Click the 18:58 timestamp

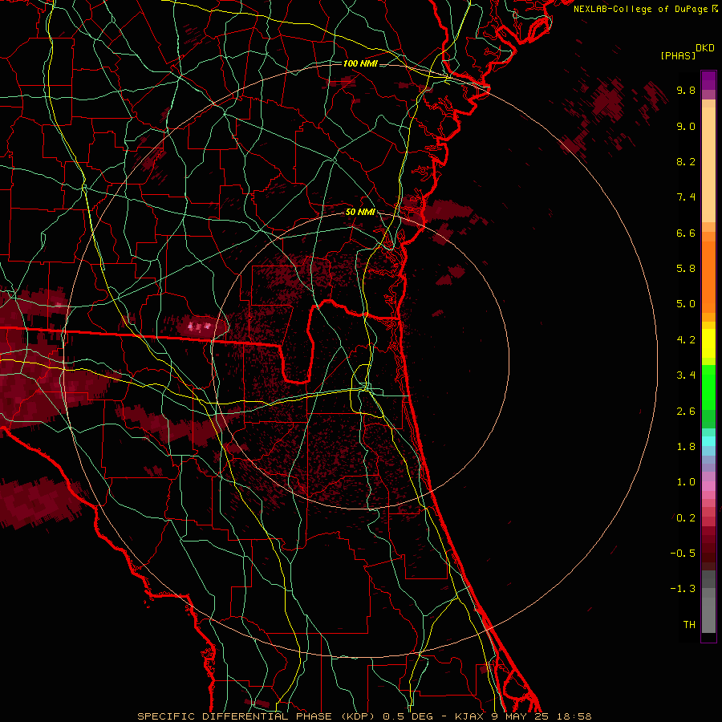(574, 716)
